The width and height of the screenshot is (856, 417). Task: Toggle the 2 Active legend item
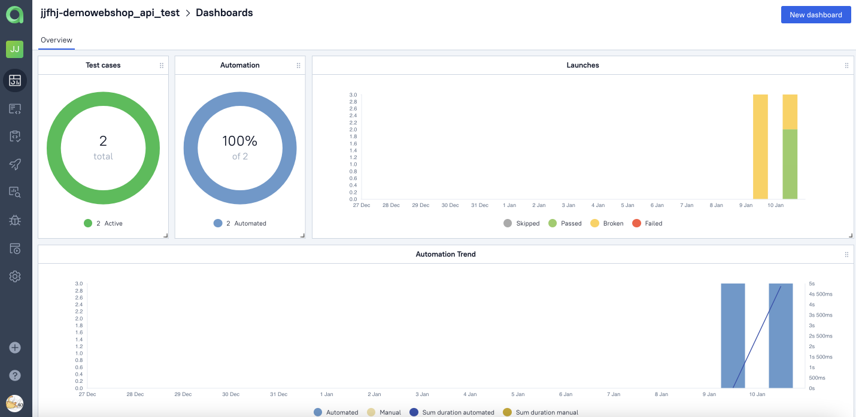pos(103,223)
